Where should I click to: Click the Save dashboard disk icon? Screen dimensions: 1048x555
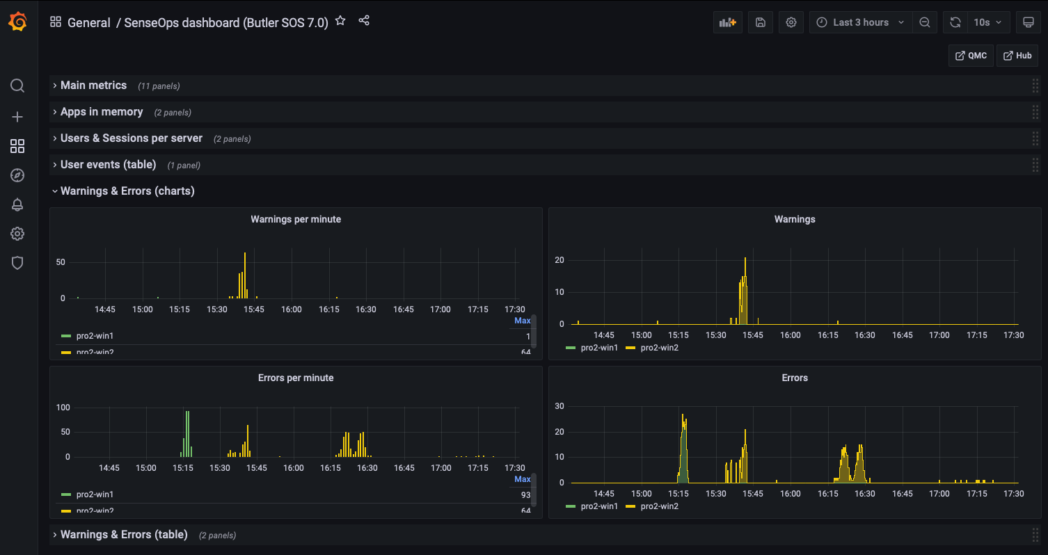click(761, 22)
